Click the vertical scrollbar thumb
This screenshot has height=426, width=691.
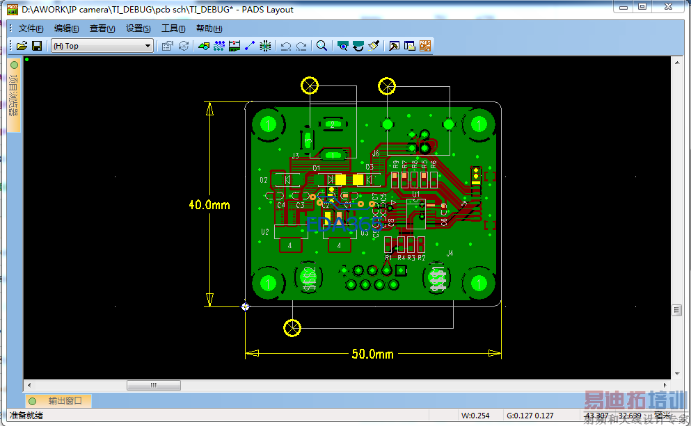click(677, 310)
